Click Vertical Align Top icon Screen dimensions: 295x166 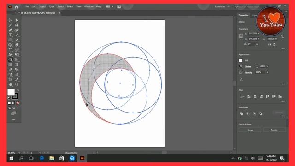[x=267, y=96]
